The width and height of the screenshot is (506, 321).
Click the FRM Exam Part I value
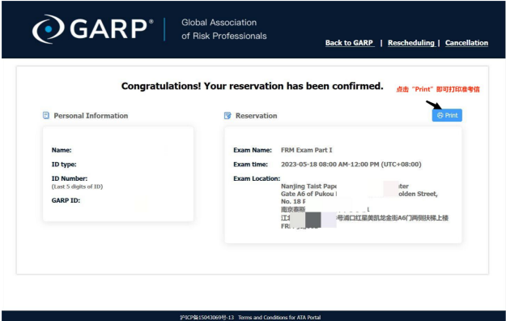pyautogui.click(x=307, y=150)
